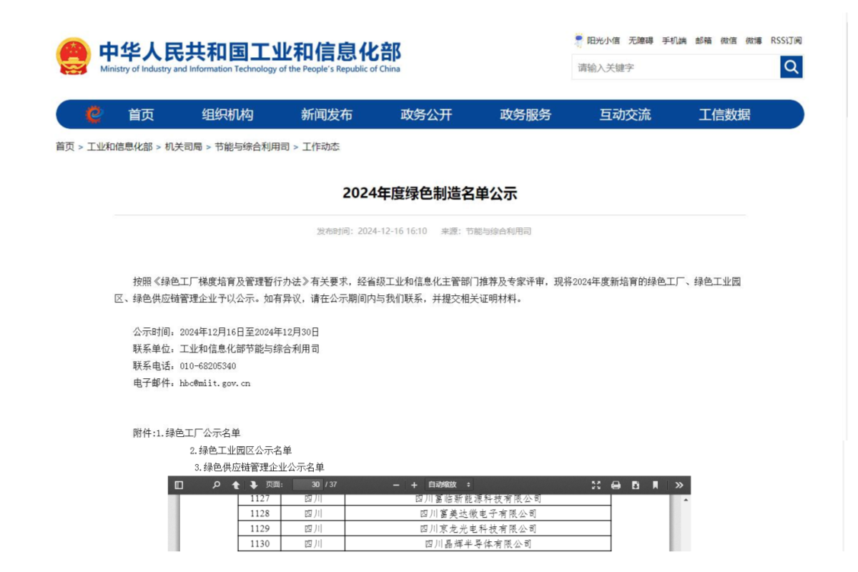Open the 政务公开 navigation menu

[426, 114]
